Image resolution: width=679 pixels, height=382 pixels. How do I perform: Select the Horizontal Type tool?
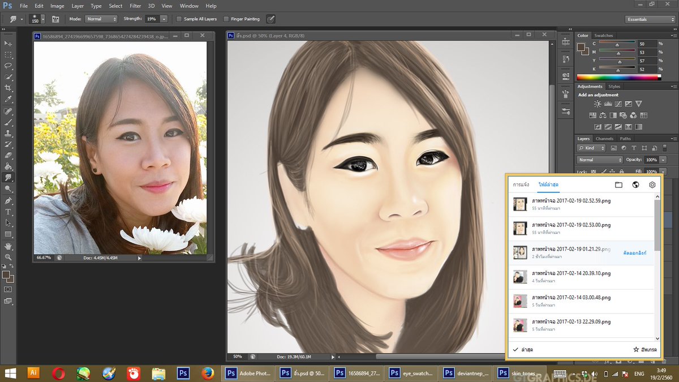8,212
